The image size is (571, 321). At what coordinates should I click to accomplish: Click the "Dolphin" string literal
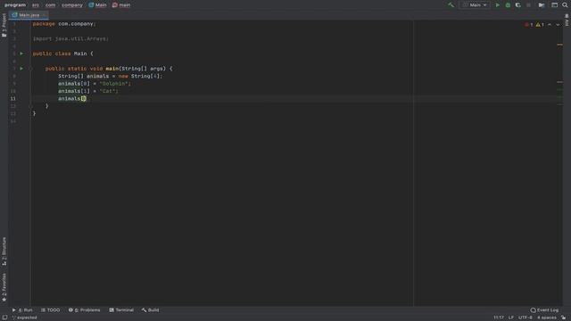click(x=113, y=83)
